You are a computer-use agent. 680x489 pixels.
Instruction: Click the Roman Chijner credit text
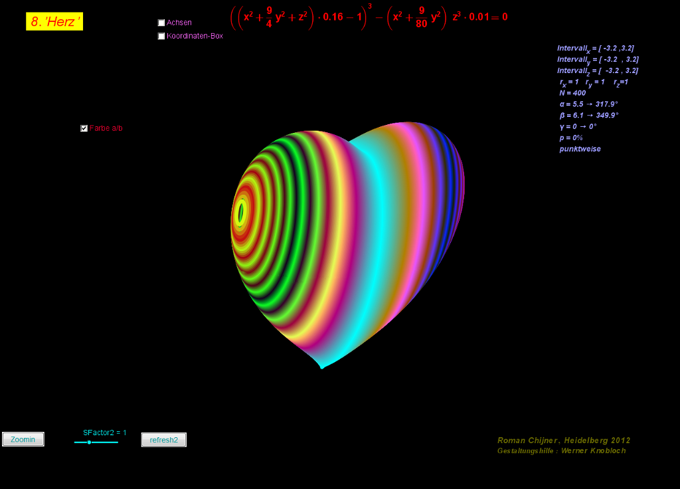pos(563,440)
